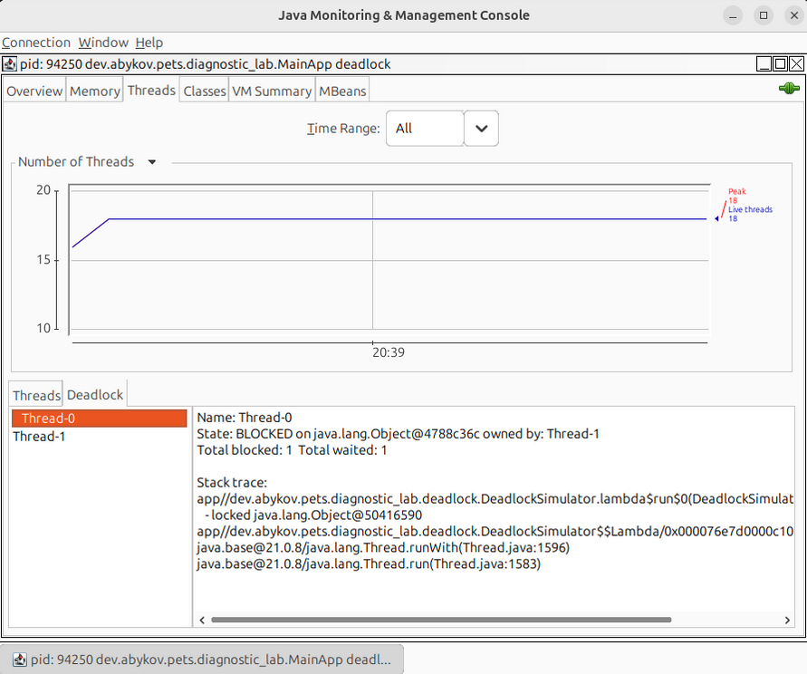Open the Help menu

point(149,43)
